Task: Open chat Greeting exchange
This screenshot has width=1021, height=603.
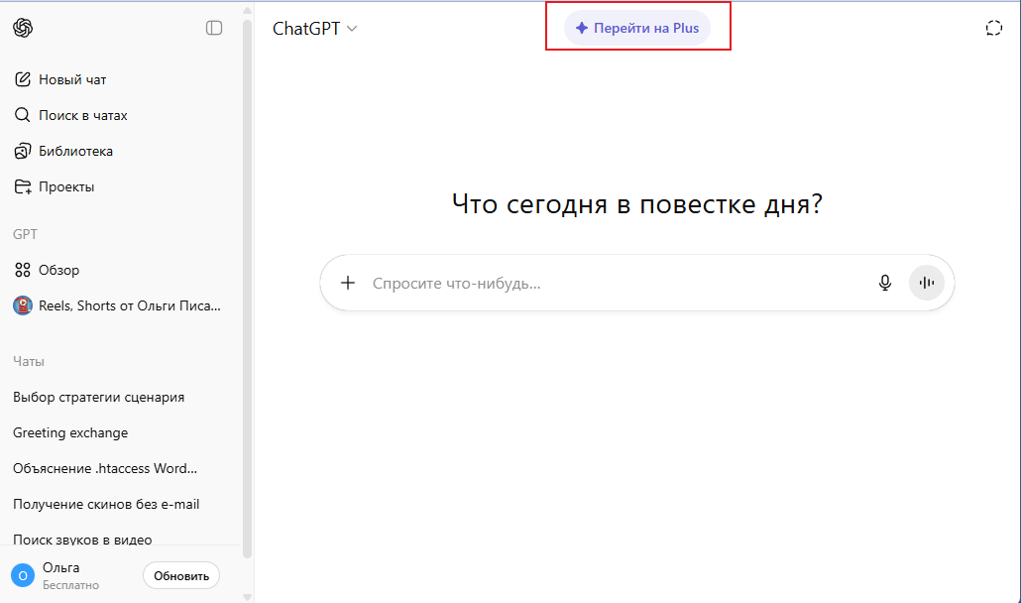Action: (x=70, y=433)
